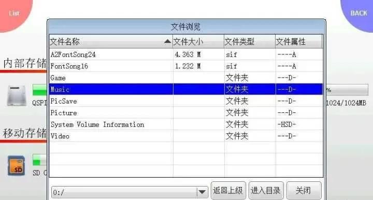
Task: Click the 内部存储 section heading
Action: [25, 63]
